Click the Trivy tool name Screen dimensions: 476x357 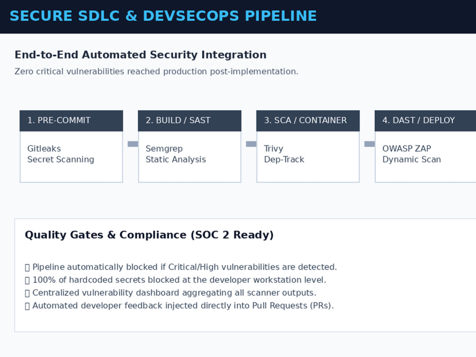[274, 149]
